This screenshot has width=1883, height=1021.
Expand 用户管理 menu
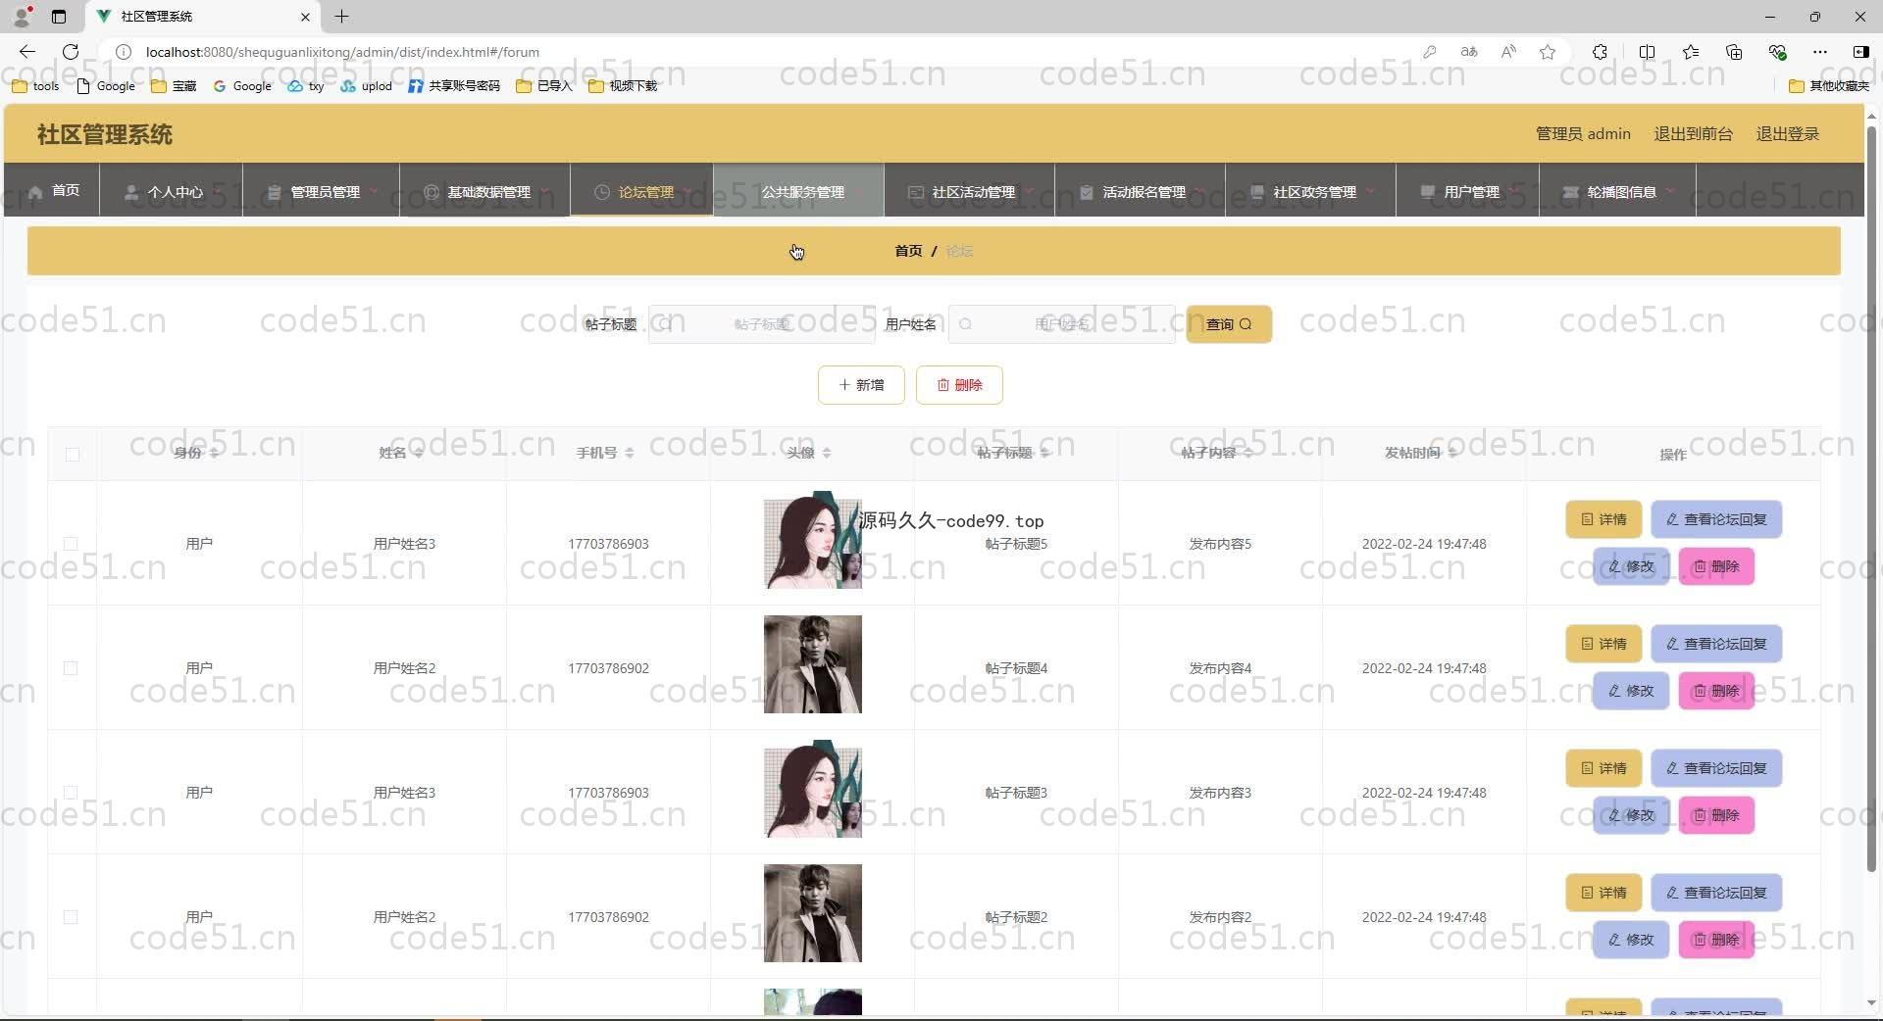coord(1468,191)
